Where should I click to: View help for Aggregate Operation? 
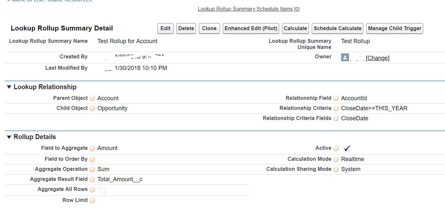[92, 169]
